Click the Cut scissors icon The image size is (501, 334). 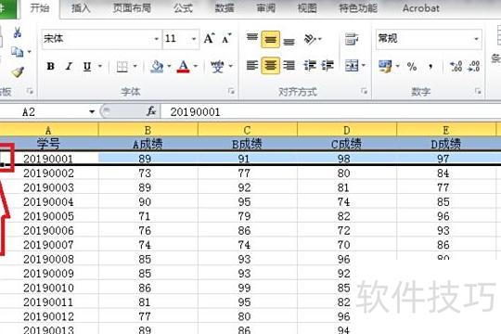point(18,32)
